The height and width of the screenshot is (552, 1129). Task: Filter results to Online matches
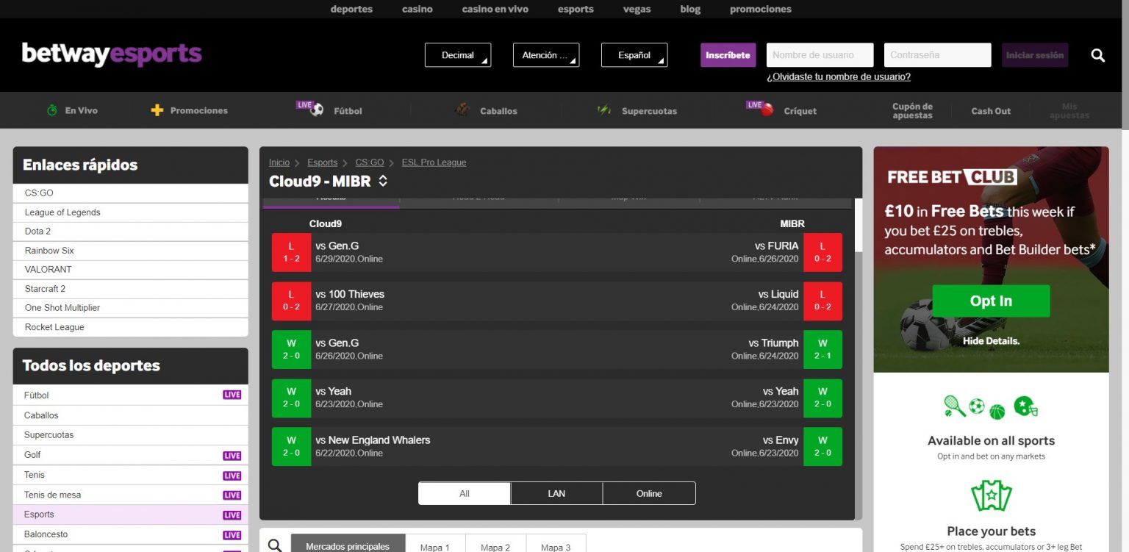(x=649, y=493)
